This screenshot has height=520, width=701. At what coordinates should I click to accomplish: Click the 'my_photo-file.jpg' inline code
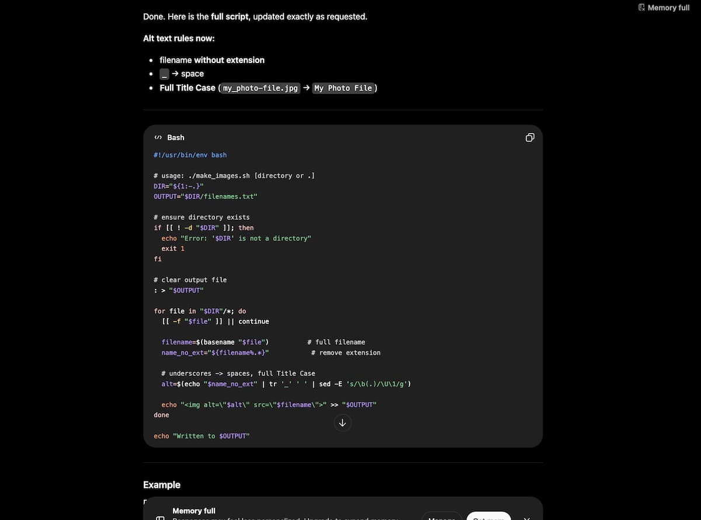pyautogui.click(x=261, y=88)
